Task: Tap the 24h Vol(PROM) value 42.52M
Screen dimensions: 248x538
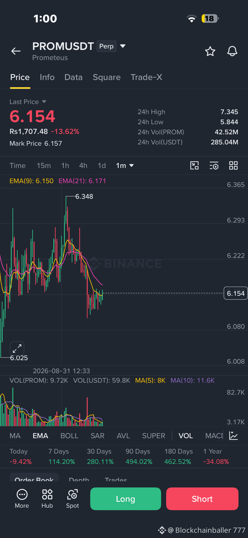Action: tap(226, 132)
